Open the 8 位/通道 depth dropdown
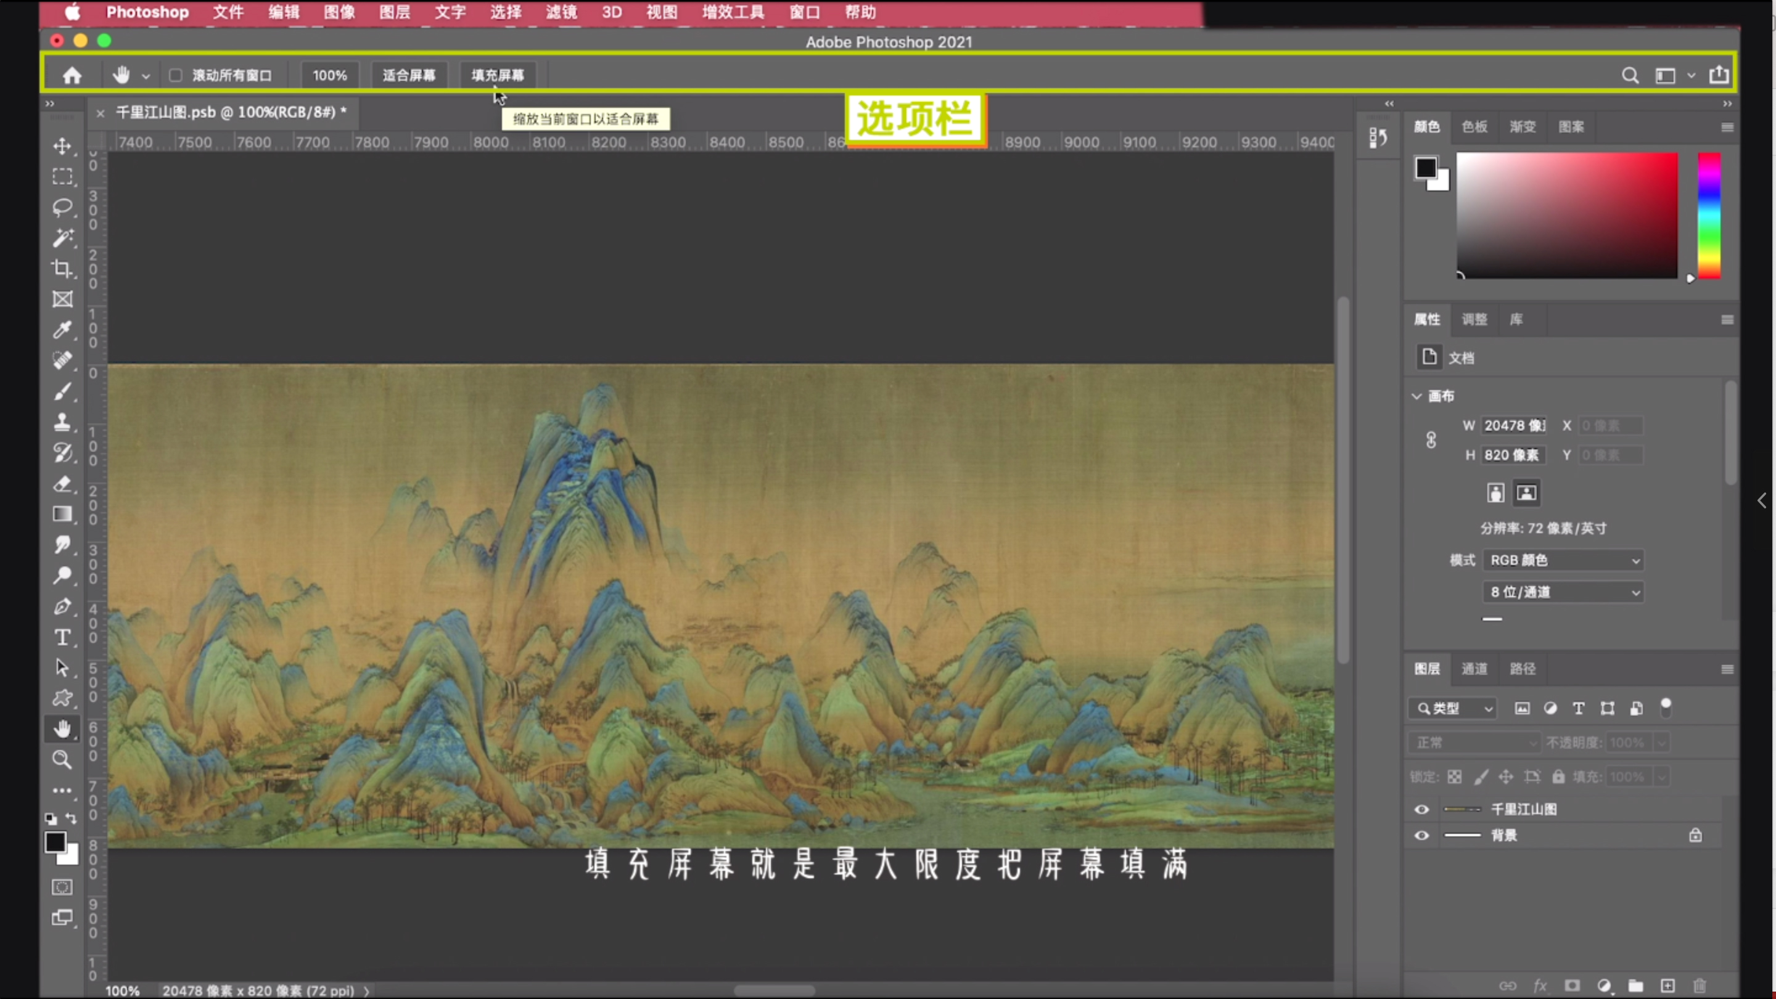This screenshot has height=999, width=1776. click(1564, 592)
